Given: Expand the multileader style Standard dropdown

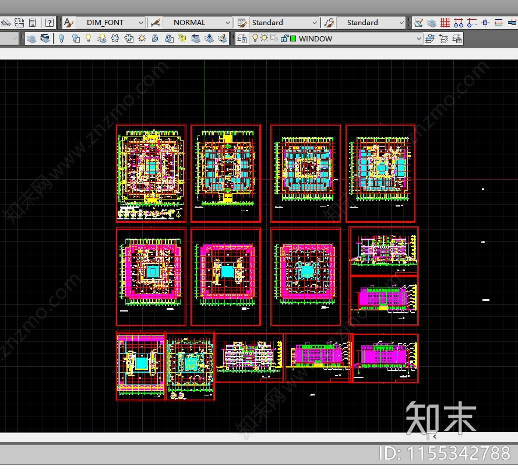Looking at the screenshot, I should (401, 23).
